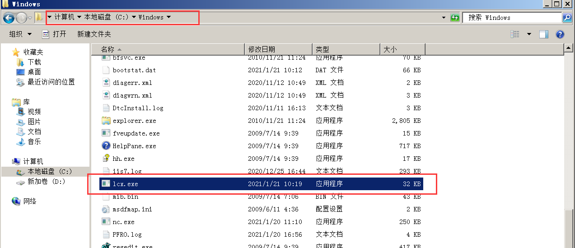Expand the dropdown arrow after Windows breadcrumb
This screenshot has width=575, height=248.
tap(168, 17)
